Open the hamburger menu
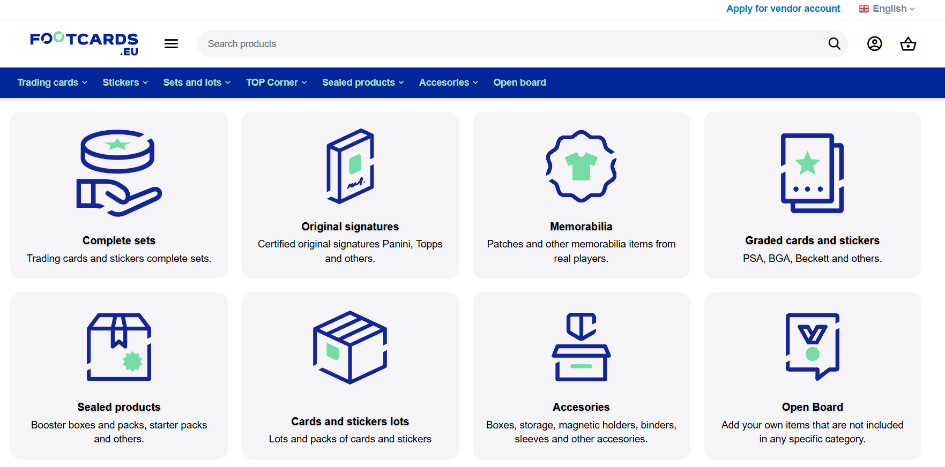This screenshot has width=945, height=467. (171, 44)
